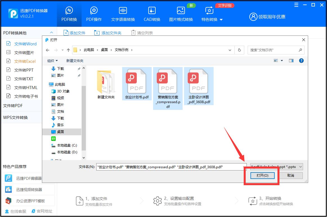
Task: Open the dialog help question mark
Action: pos(301,60)
